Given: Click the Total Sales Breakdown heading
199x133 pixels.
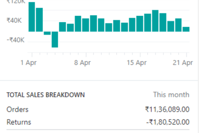Looking at the screenshot, I should (46, 95).
